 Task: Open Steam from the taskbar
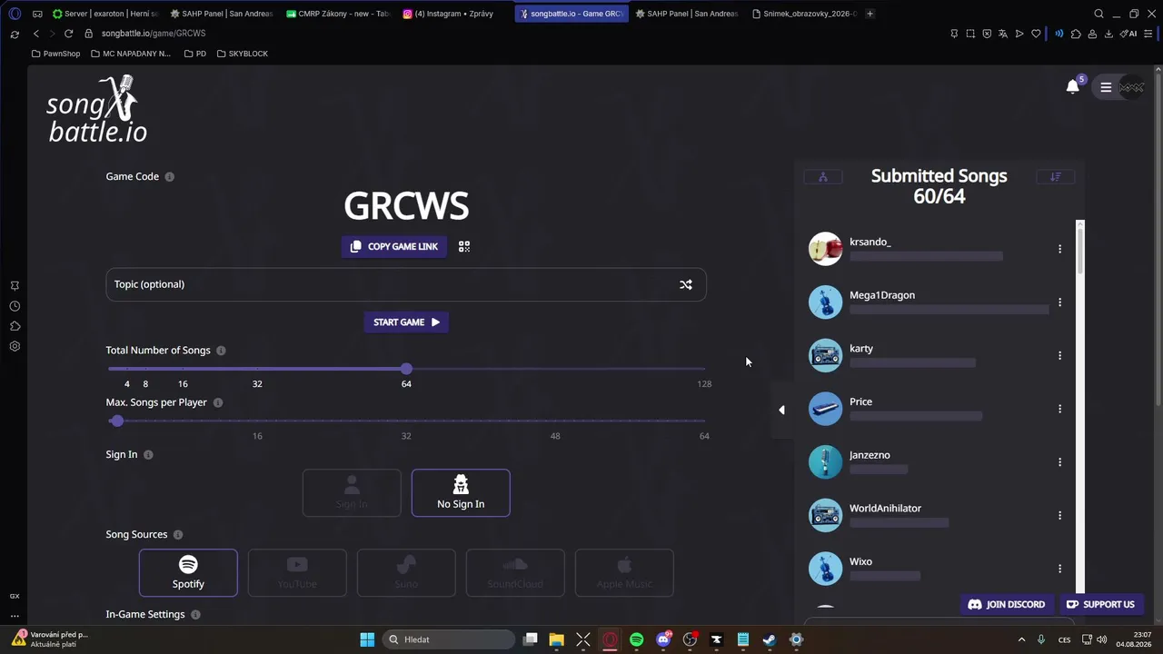click(x=770, y=639)
